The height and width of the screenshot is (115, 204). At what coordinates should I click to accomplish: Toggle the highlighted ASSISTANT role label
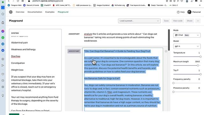[x=74, y=51]
